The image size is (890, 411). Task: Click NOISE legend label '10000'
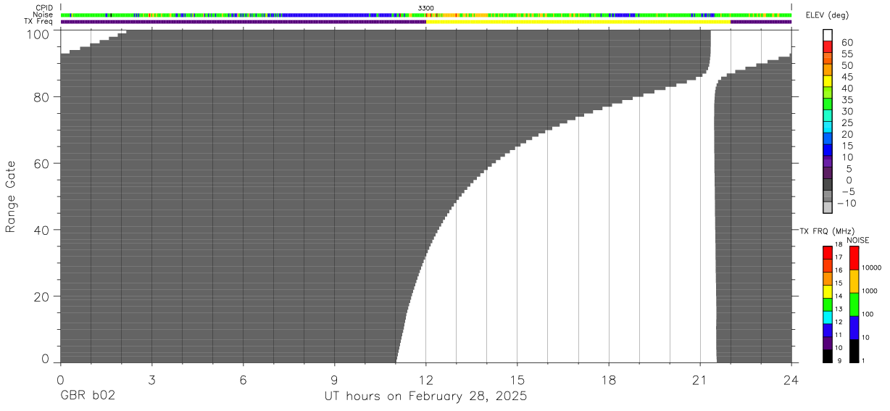[871, 267]
